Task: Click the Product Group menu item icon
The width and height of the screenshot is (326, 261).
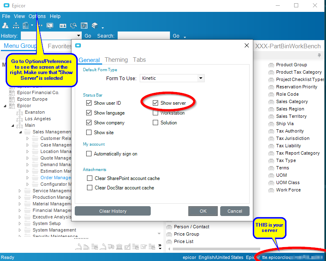Action: pyautogui.click(x=271, y=65)
